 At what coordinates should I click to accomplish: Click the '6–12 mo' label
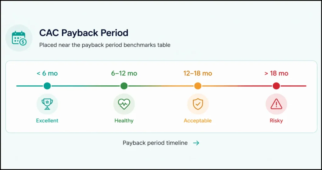pos(124,73)
